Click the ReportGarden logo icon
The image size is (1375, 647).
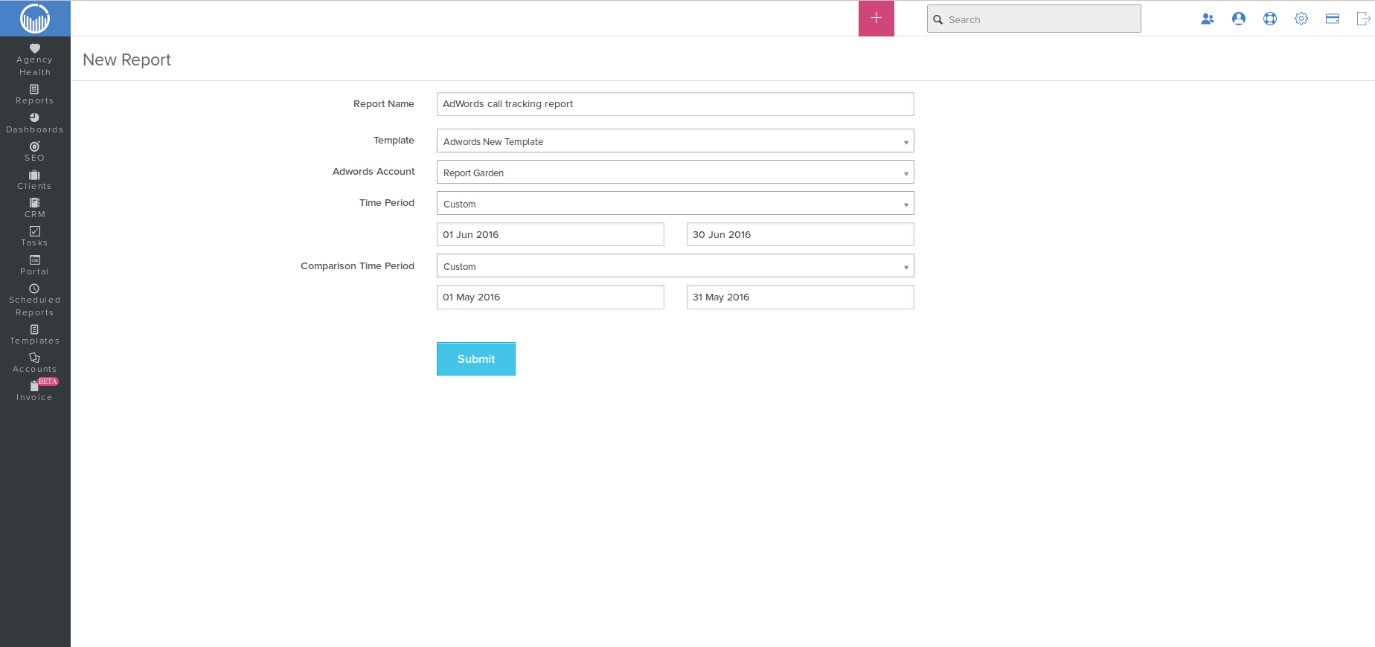pos(35,19)
